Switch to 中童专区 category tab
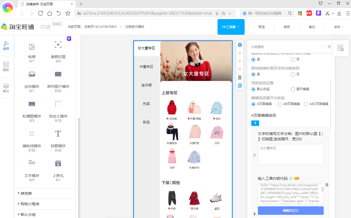Viewport: 351px width, 218px height. click(x=146, y=67)
